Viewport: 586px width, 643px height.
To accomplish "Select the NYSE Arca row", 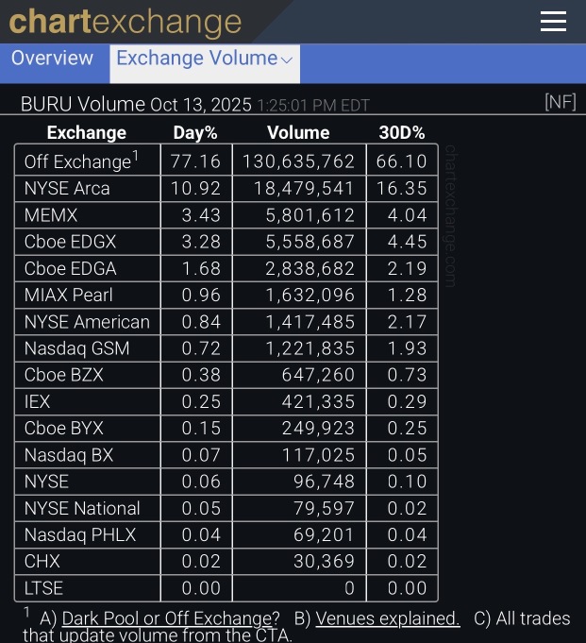I will click(226, 189).
